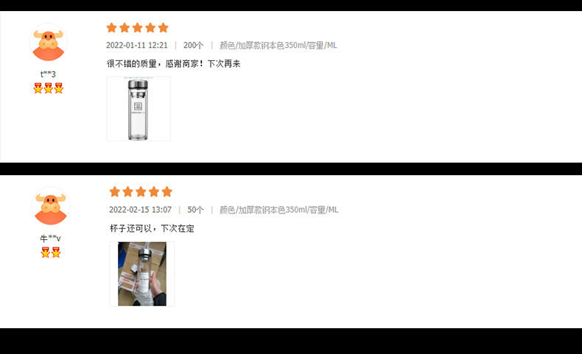Click the first star in the second review rating
Viewport: 582px width, 354px height.
click(x=115, y=191)
